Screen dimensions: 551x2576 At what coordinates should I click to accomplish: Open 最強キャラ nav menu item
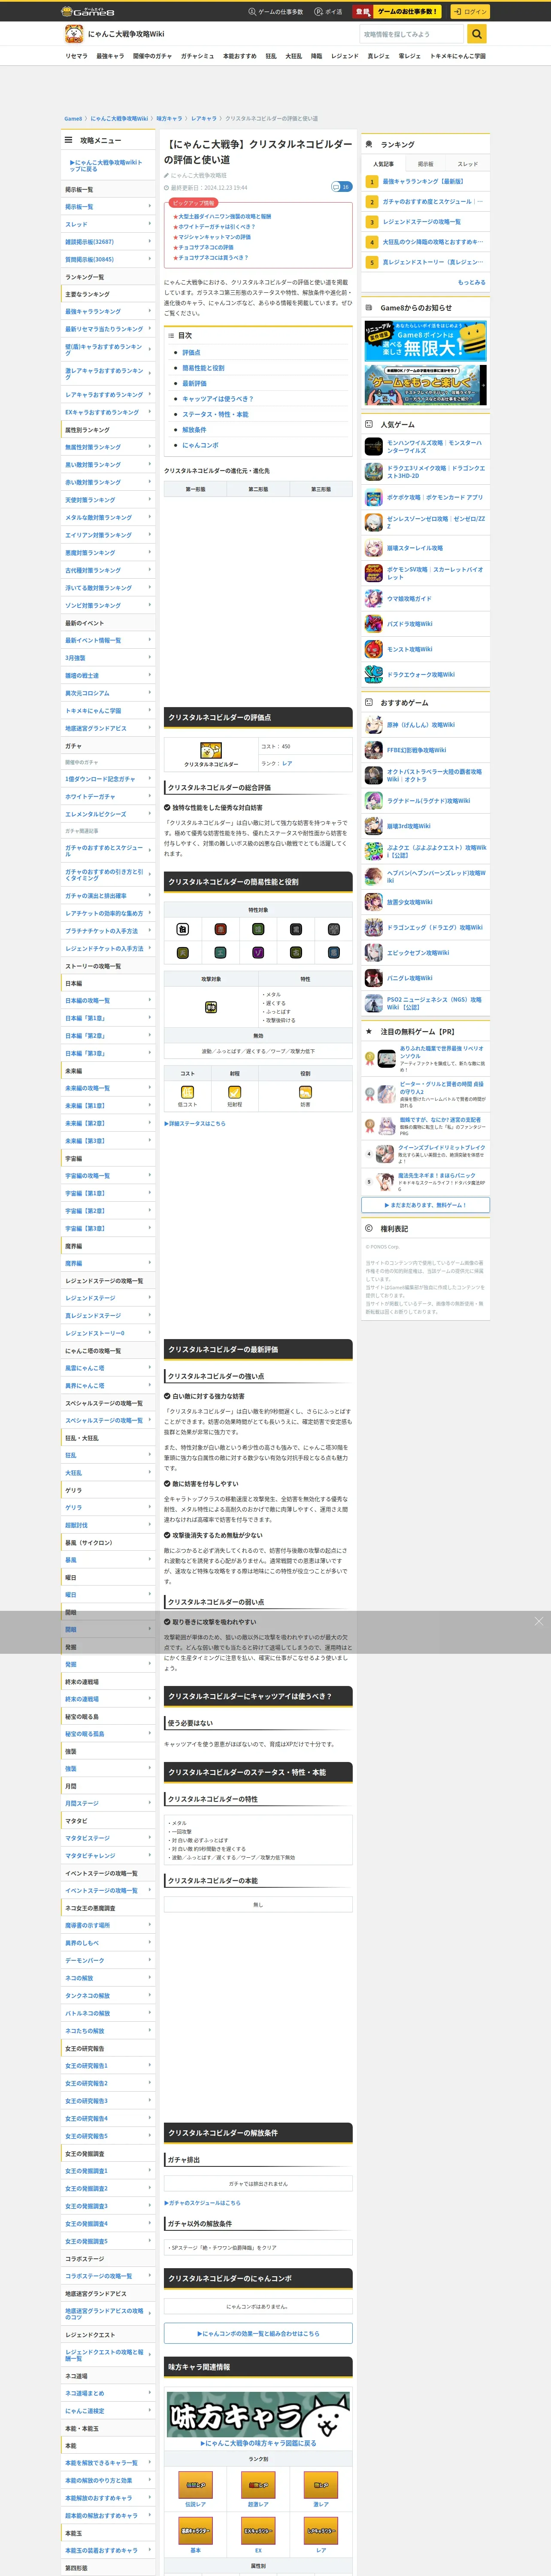(110, 56)
